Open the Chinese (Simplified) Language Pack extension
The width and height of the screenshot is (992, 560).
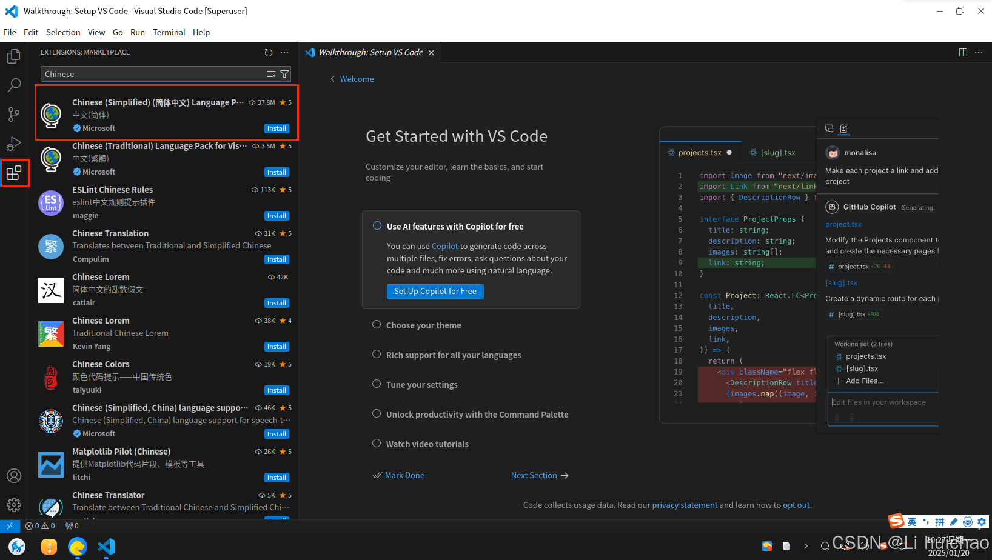166,115
